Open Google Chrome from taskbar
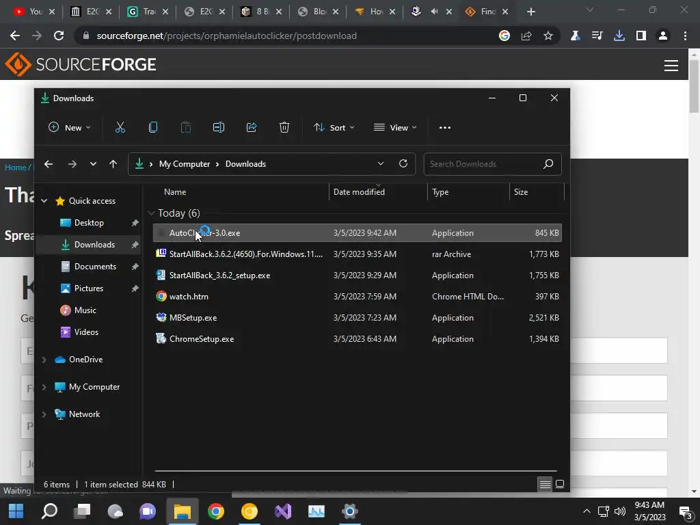 point(216,511)
